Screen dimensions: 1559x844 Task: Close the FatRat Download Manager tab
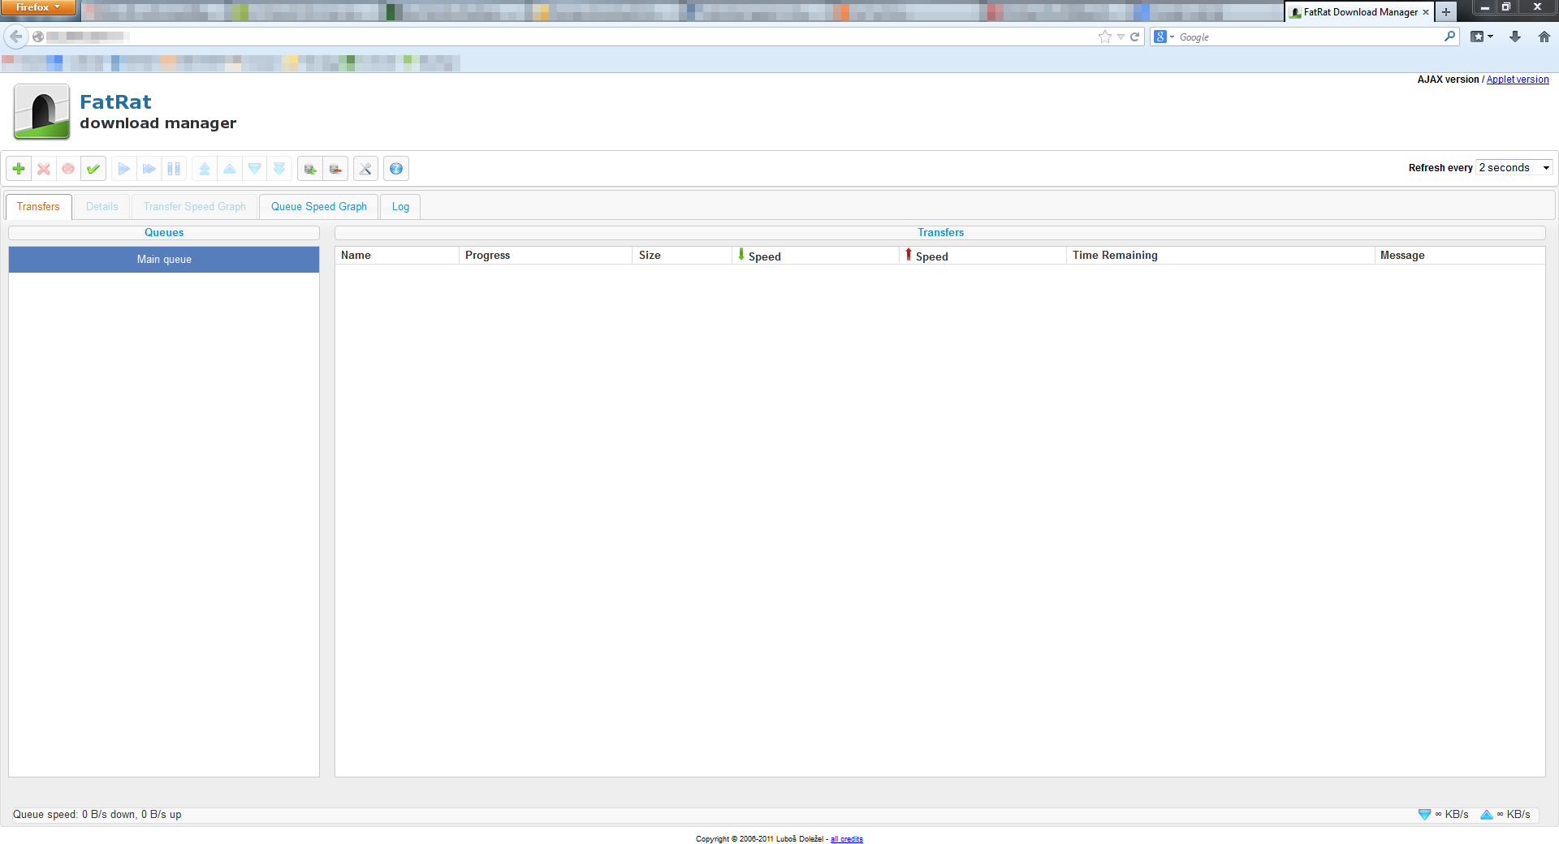click(x=1426, y=12)
